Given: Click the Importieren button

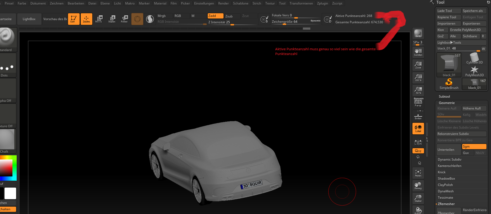Looking at the screenshot, I should (449, 24).
